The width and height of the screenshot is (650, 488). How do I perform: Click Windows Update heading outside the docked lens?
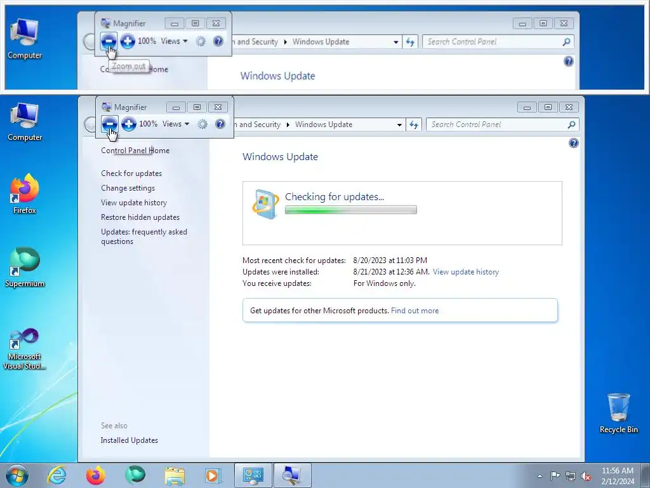point(280,157)
